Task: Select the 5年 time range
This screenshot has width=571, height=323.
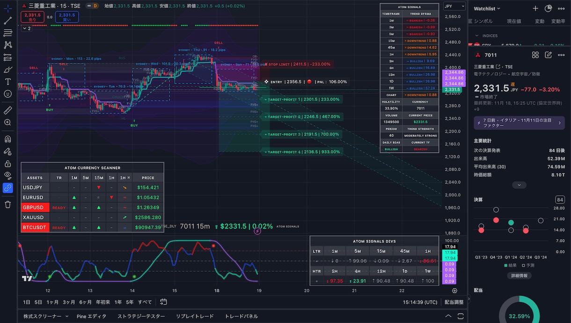Action: (x=130, y=302)
